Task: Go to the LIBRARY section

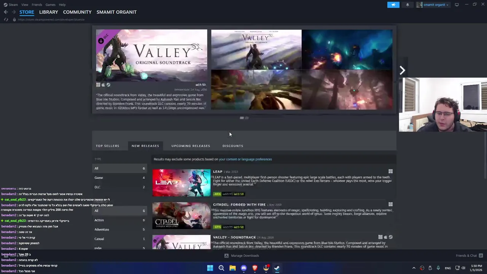Action: (x=49, y=12)
